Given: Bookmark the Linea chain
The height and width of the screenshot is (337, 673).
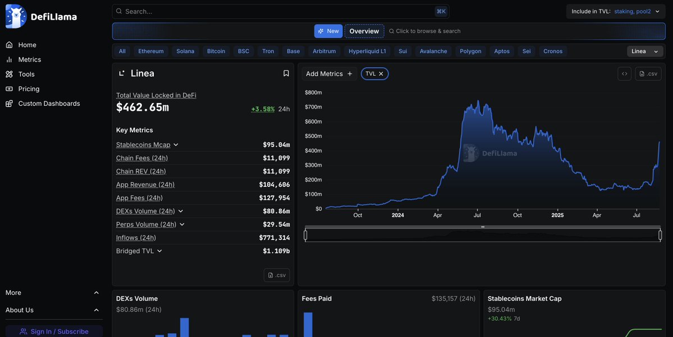Looking at the screenshot, I should coord(286,73).
